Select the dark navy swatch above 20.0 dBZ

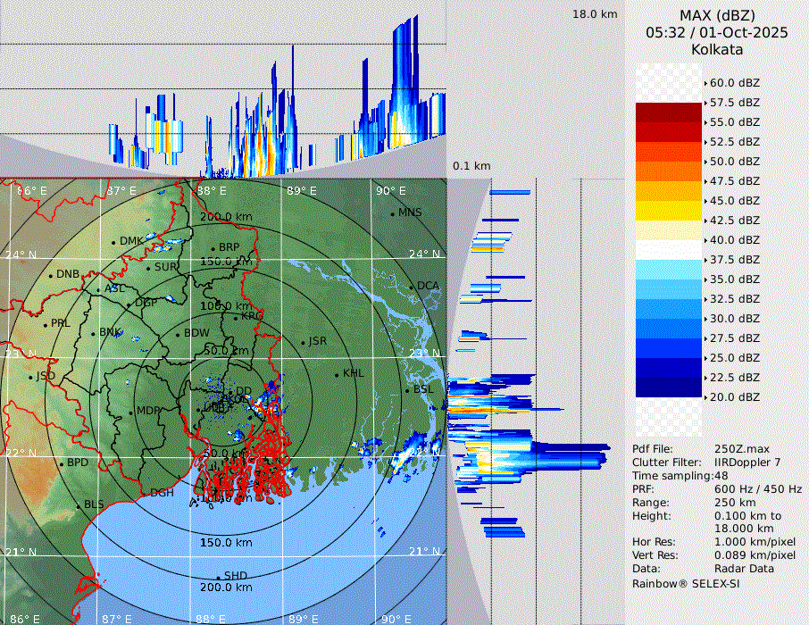[668, 387]
